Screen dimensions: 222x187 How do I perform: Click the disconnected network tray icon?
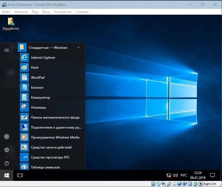(169, 176)
